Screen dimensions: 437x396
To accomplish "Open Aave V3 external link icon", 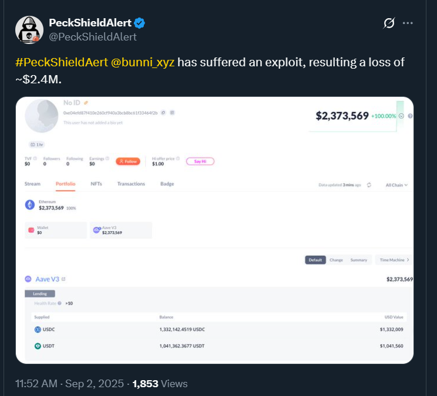I will pos(63,279).
